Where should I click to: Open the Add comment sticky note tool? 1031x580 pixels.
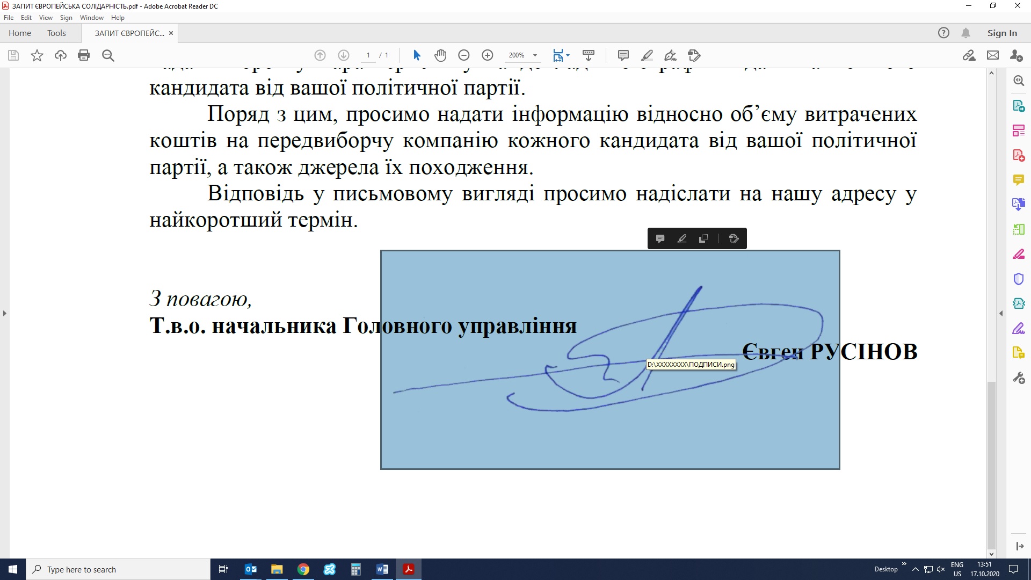coord(623,55)
